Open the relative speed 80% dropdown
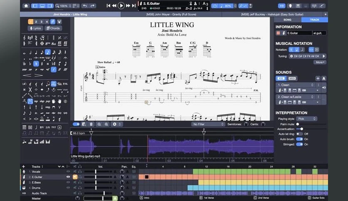The width and height of the screenshot is (348, 201). [x=228, y=6]
